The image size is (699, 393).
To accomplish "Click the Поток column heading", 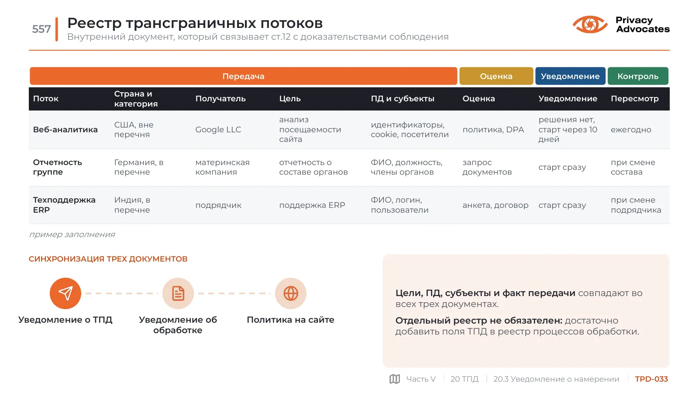I will (46, 99).
